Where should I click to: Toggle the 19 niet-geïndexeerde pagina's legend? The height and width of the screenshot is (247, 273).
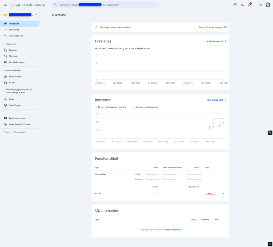pos(110,107)
